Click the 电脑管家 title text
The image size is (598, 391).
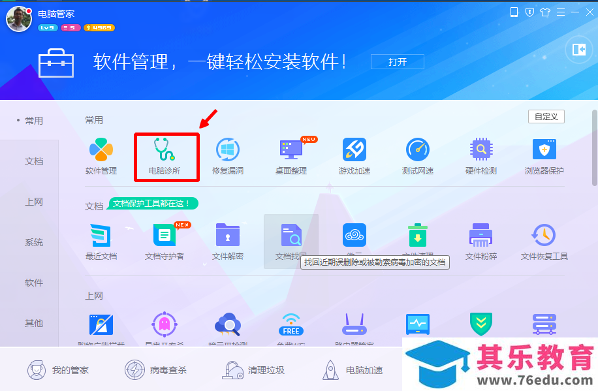56,14
